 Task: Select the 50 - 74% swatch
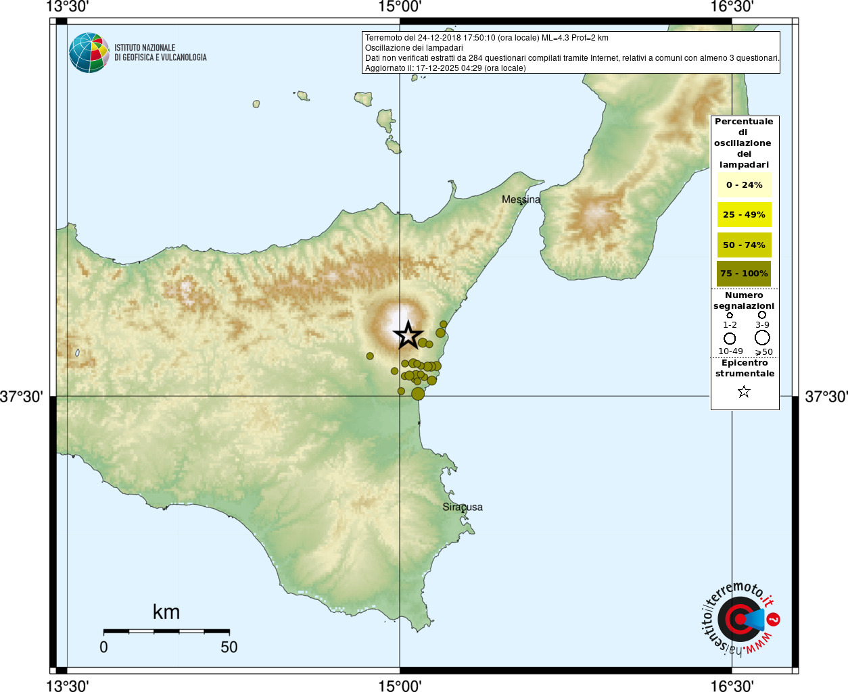click(744, 245)
